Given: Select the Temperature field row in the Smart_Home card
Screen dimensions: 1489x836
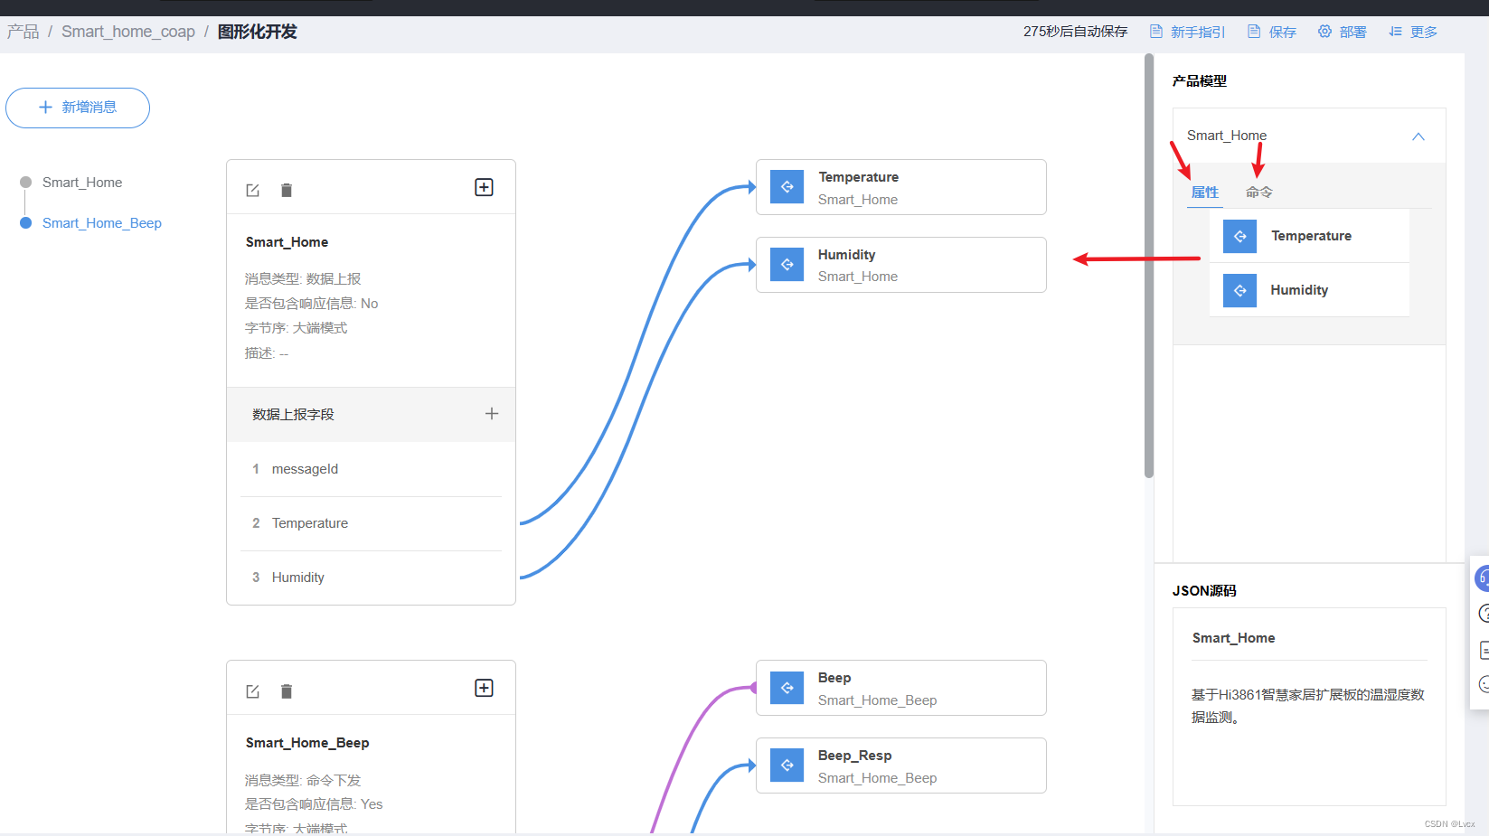Looking at the screenshot, I should pos(371,523).
